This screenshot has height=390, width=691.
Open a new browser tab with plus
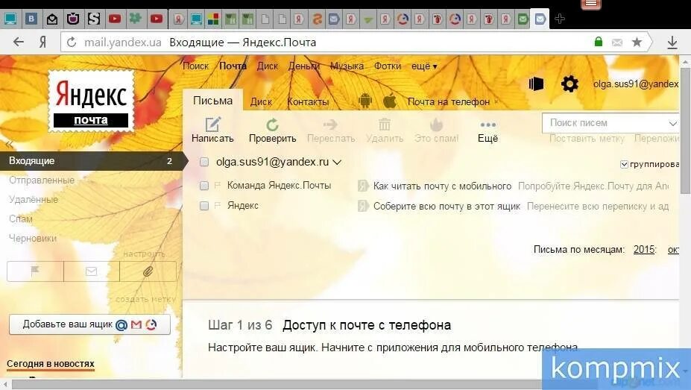pyautogui.click(x=560, y=19)
